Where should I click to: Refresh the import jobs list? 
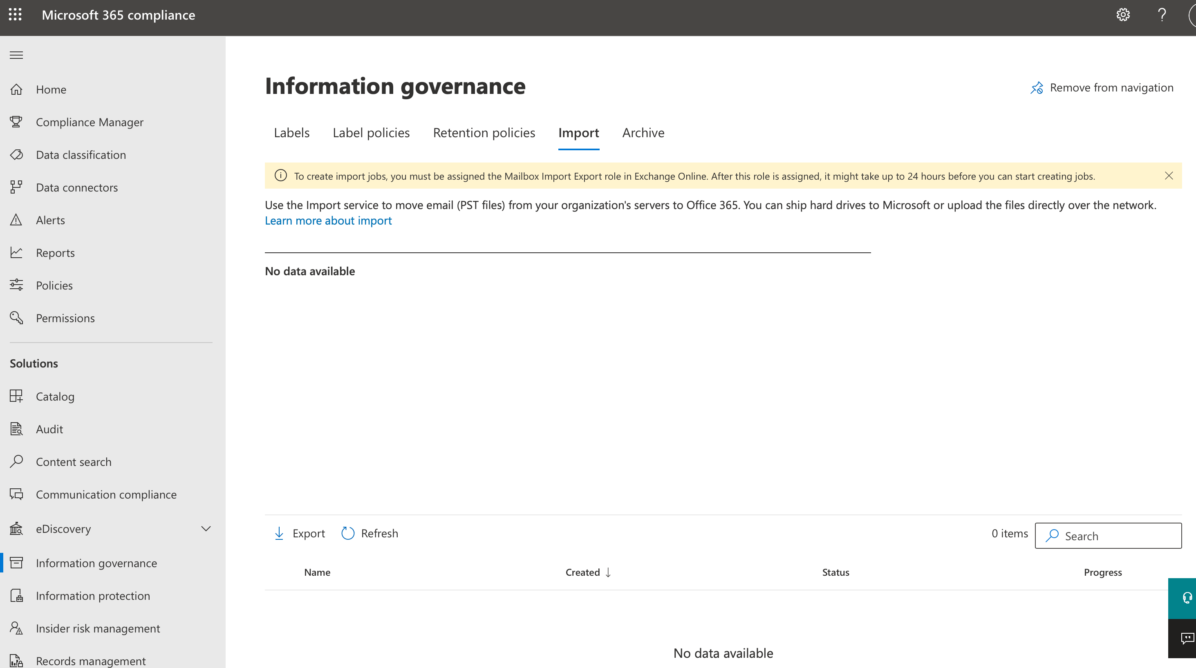[x=370, y=534]
